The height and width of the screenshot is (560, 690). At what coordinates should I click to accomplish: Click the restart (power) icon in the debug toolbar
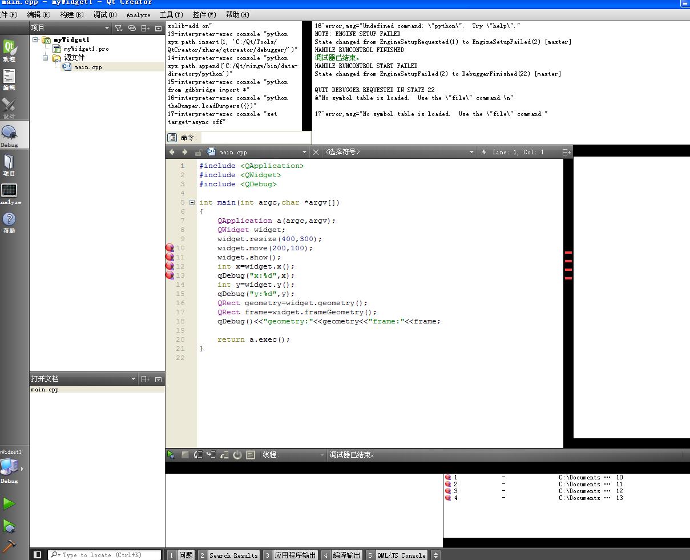(237, 455)
